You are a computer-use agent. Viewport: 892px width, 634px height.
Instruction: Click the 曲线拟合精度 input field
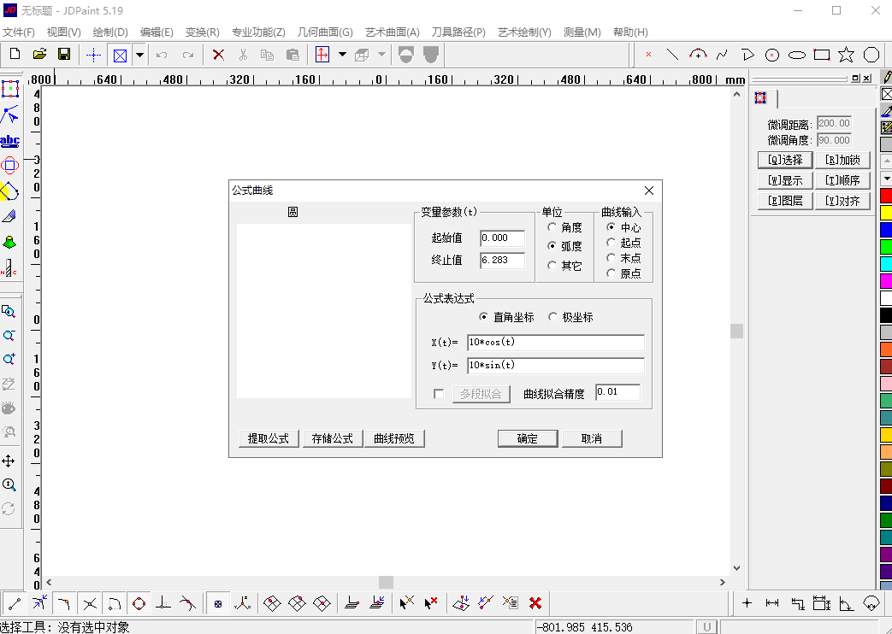click(x=617, y=392)
